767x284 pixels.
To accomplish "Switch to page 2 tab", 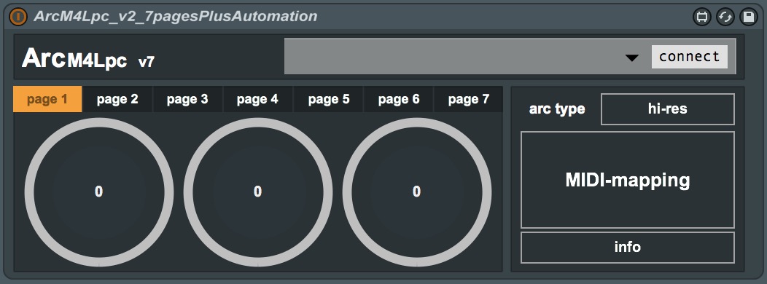I will pos(117,99).
